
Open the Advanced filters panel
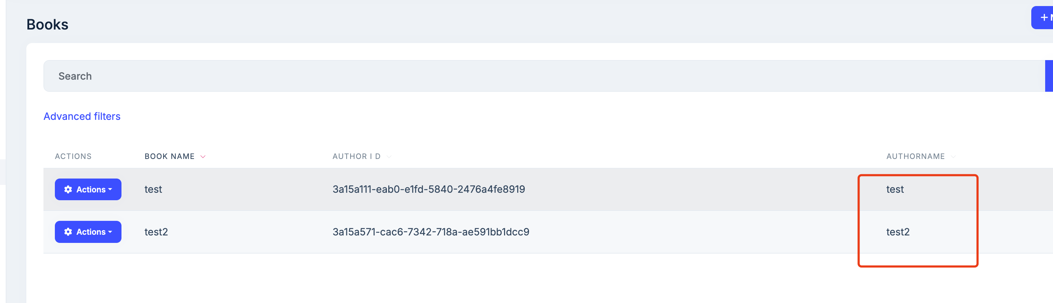[82, 116]
